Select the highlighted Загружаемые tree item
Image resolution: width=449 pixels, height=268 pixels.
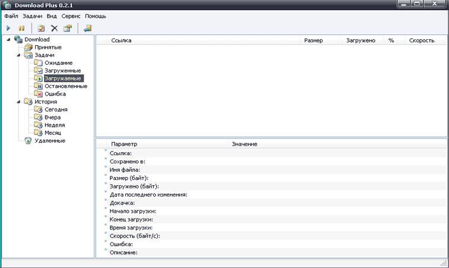pyautogui.click(x=64, y=78)
